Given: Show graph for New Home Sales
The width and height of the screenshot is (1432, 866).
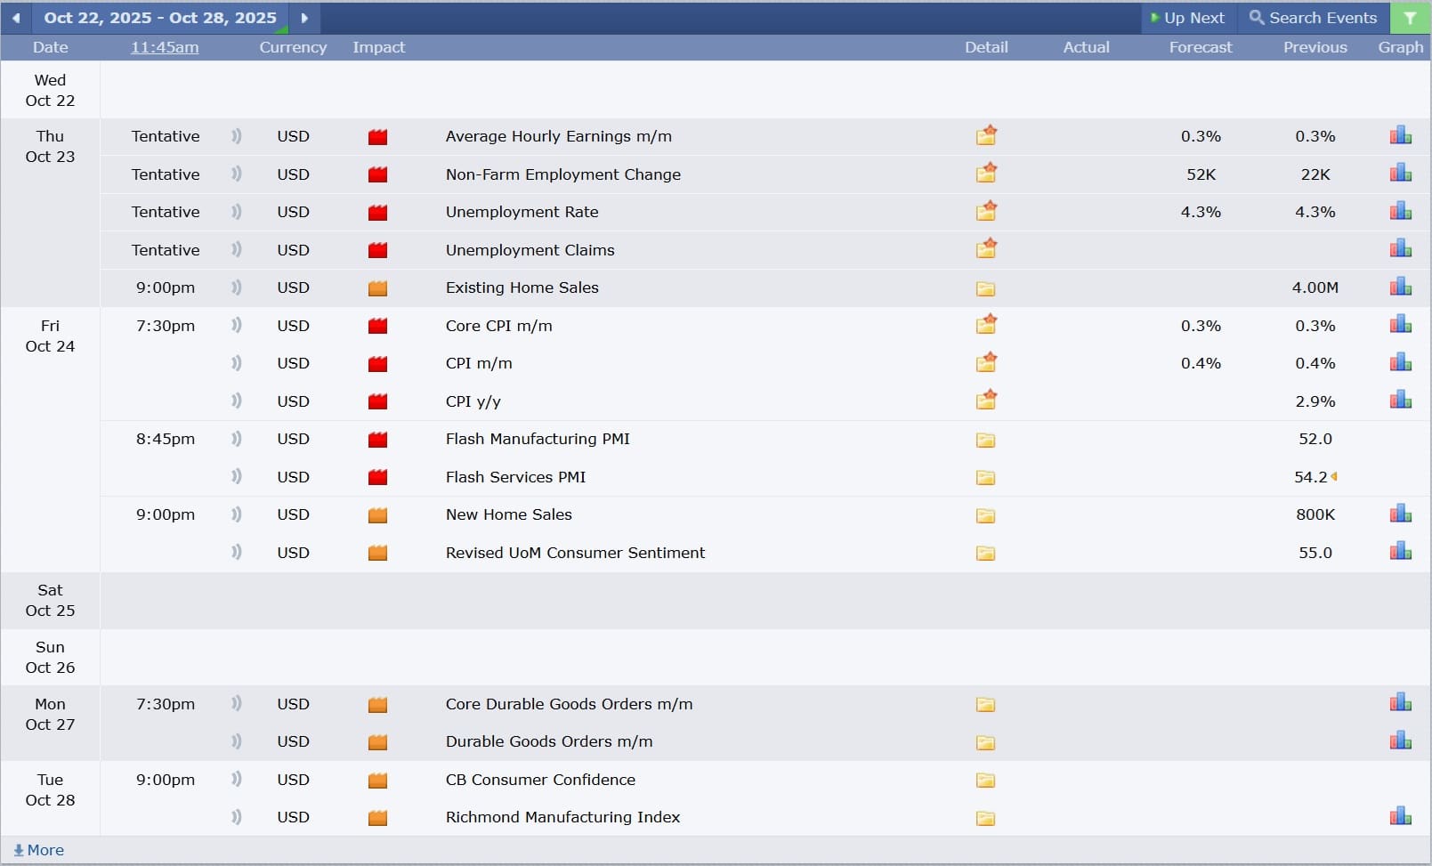Looking at the screenshot, I should (x=1400, y=514).
